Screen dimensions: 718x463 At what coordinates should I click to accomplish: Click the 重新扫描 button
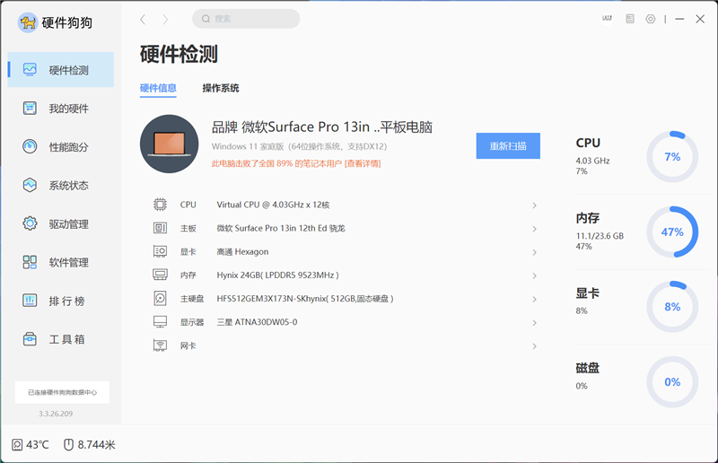pyautogui.click(x=508, y=145)
